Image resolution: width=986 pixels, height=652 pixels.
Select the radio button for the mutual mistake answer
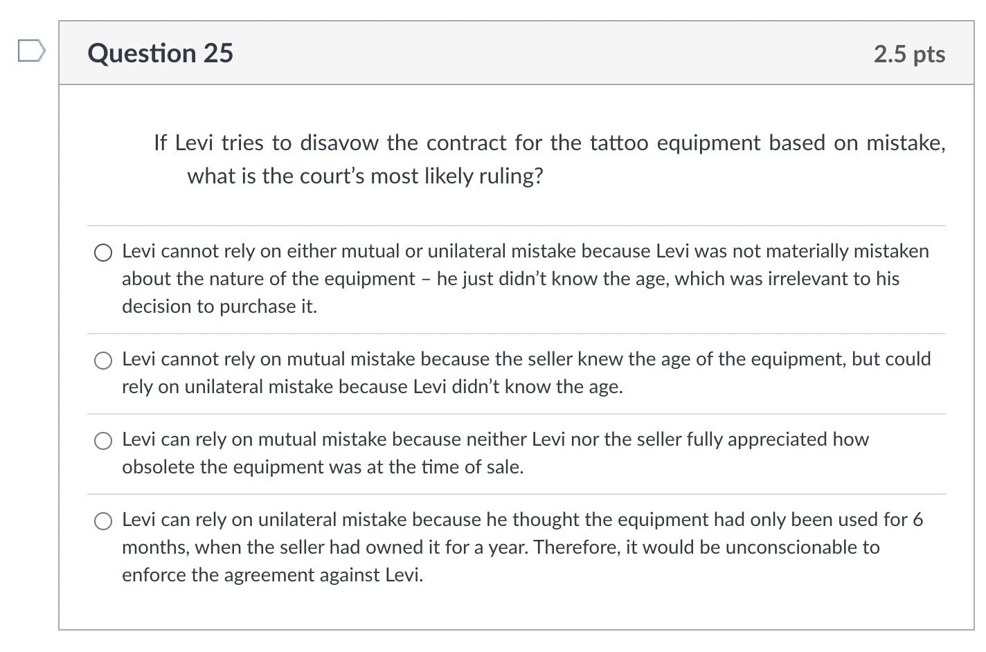[x=102, y=440]
